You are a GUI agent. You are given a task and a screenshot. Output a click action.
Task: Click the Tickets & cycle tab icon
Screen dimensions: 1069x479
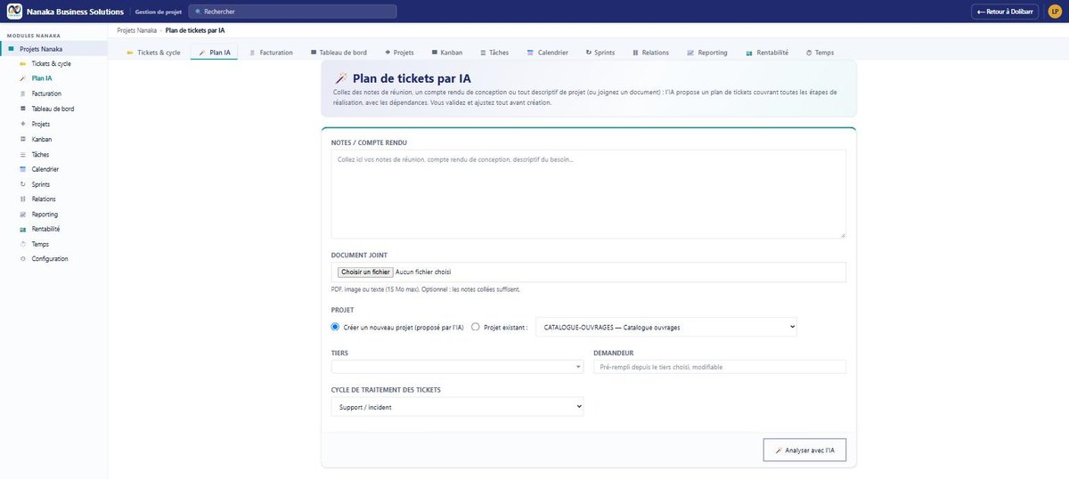coord(130,53)
